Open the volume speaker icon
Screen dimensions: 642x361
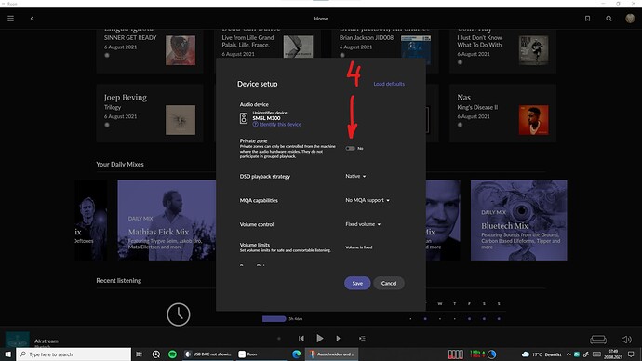[626, 340]
